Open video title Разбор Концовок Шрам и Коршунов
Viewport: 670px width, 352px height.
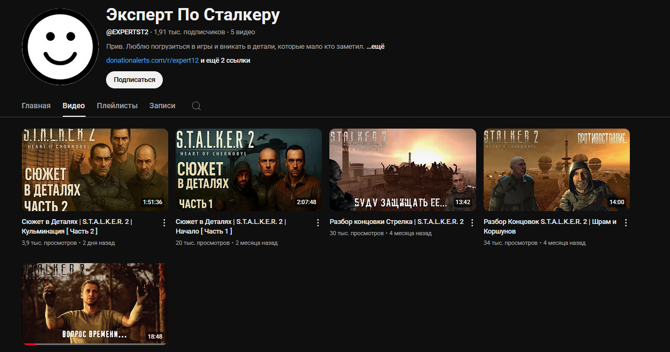point(550,227)
